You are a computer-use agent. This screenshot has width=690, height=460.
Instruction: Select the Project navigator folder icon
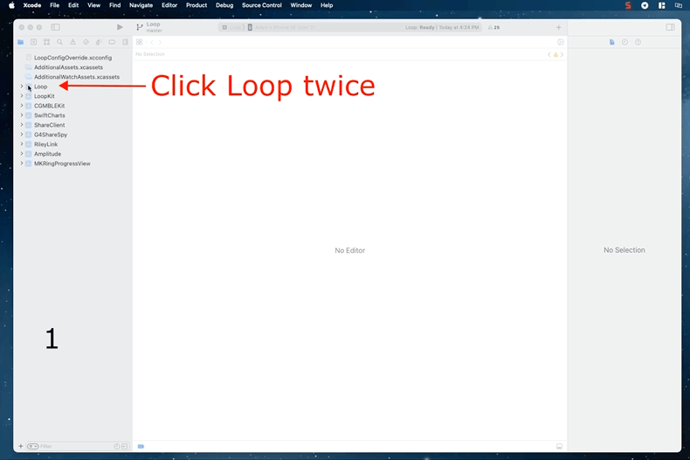20,42
